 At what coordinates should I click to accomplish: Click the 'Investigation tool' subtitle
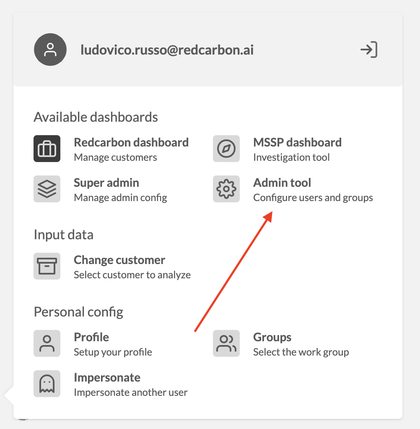[x=291, y=157]
